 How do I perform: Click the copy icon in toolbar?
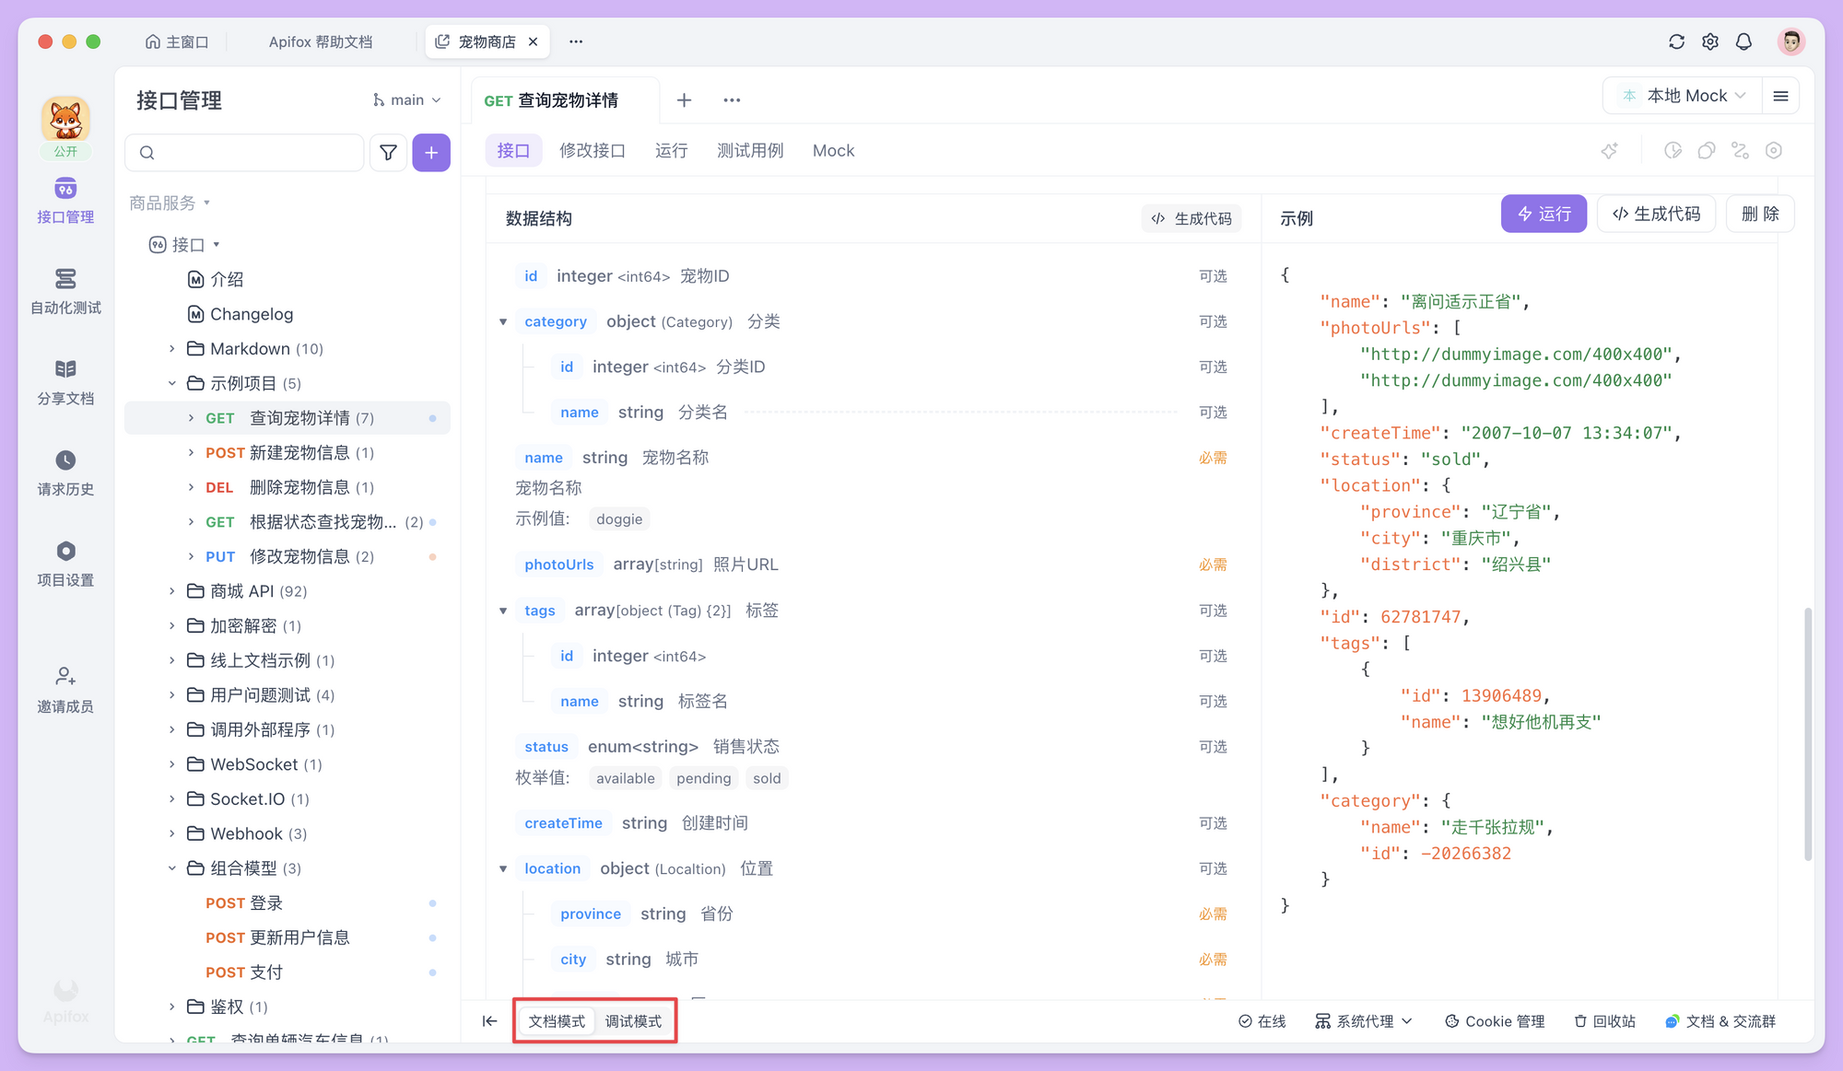(x=1707, y=150)
